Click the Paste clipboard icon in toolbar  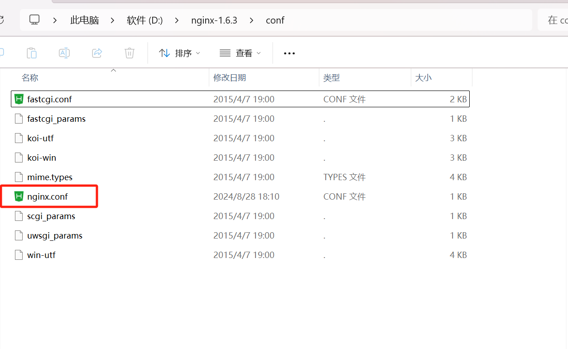(x=32, y=53)
